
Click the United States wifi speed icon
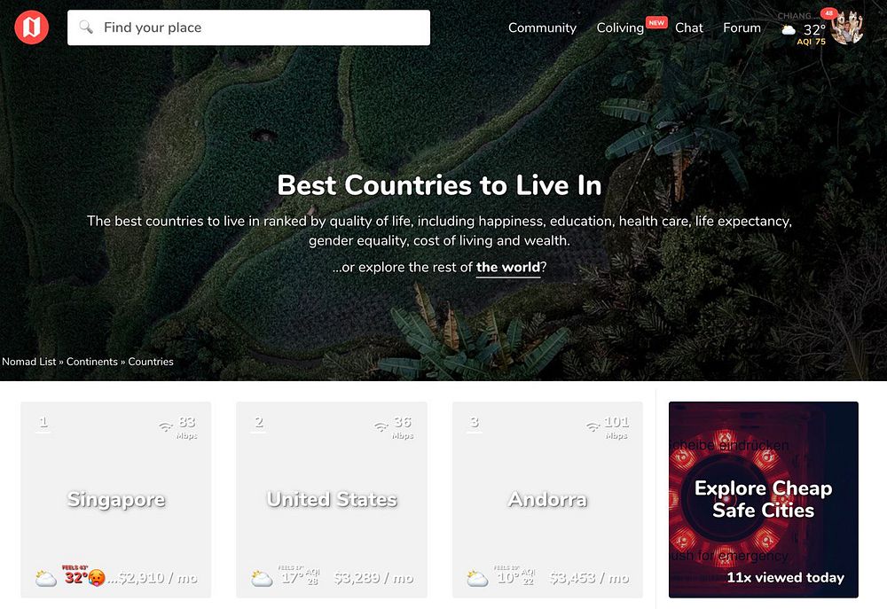click(x=381, y=427)
